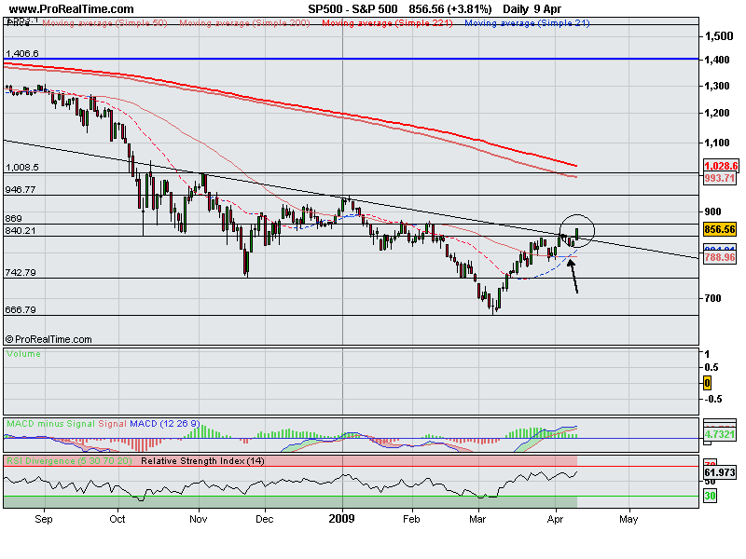Screen dimensions: 746x559
Task: Select the 869 level label
Action: point(13,219)
